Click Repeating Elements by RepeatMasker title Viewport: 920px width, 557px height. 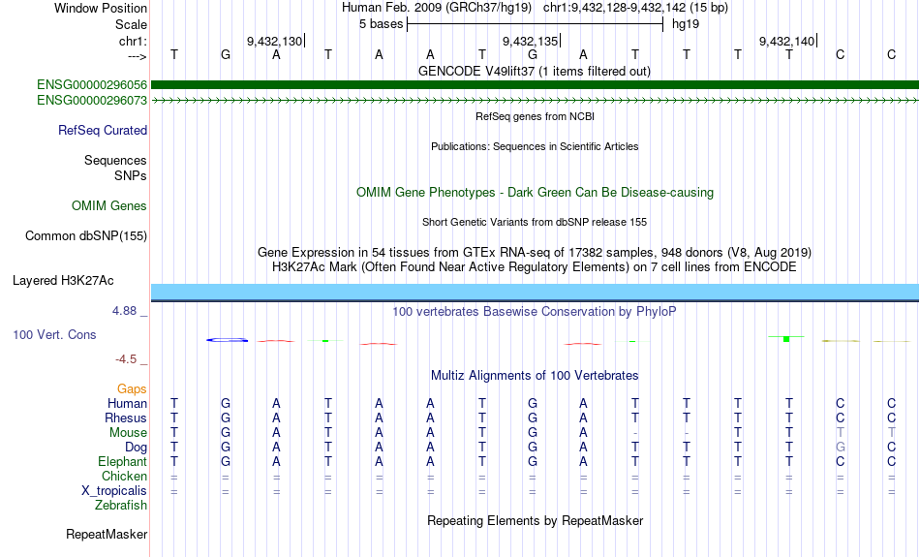pos(535,520)
